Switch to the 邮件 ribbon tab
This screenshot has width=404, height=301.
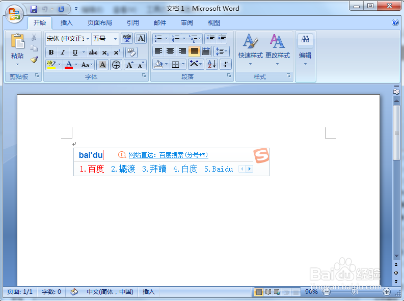(160, 22)
